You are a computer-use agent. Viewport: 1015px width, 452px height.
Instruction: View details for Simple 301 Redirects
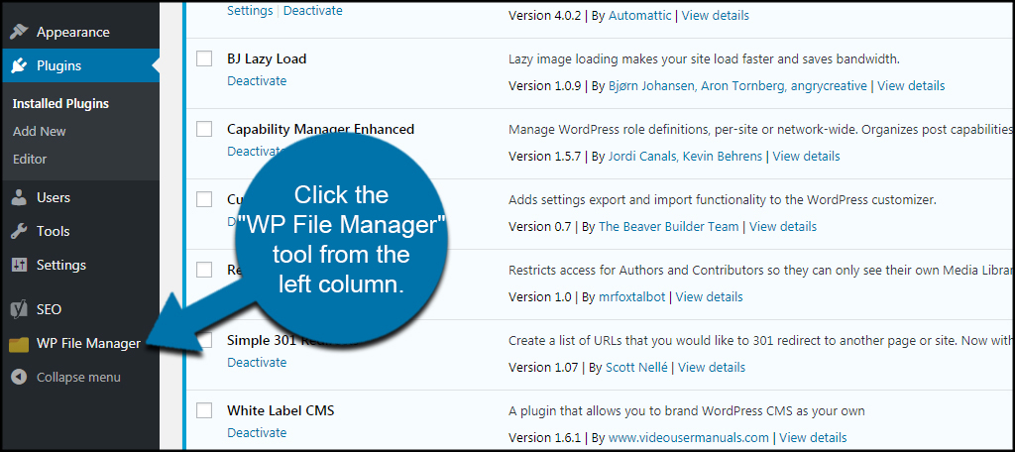[712, 367]
